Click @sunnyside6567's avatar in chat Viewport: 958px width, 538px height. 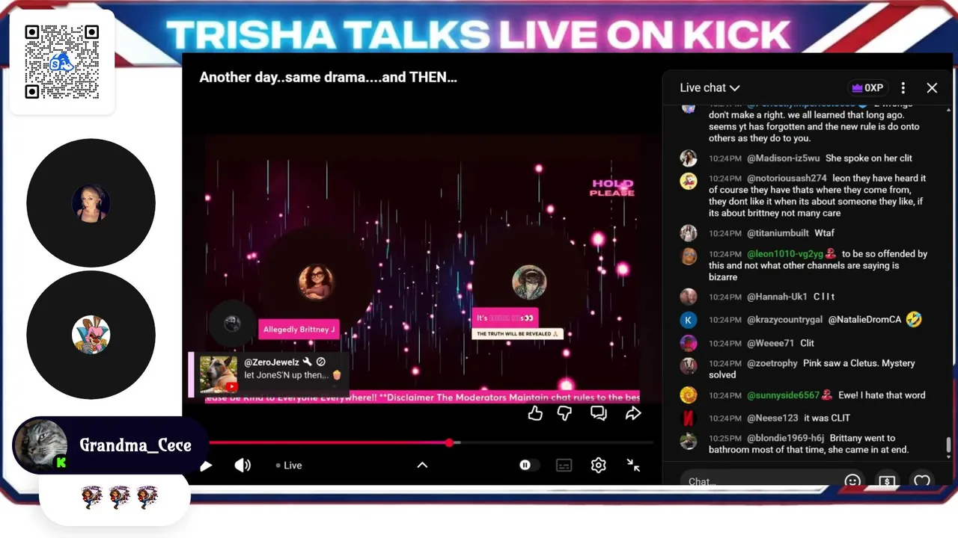689,395
